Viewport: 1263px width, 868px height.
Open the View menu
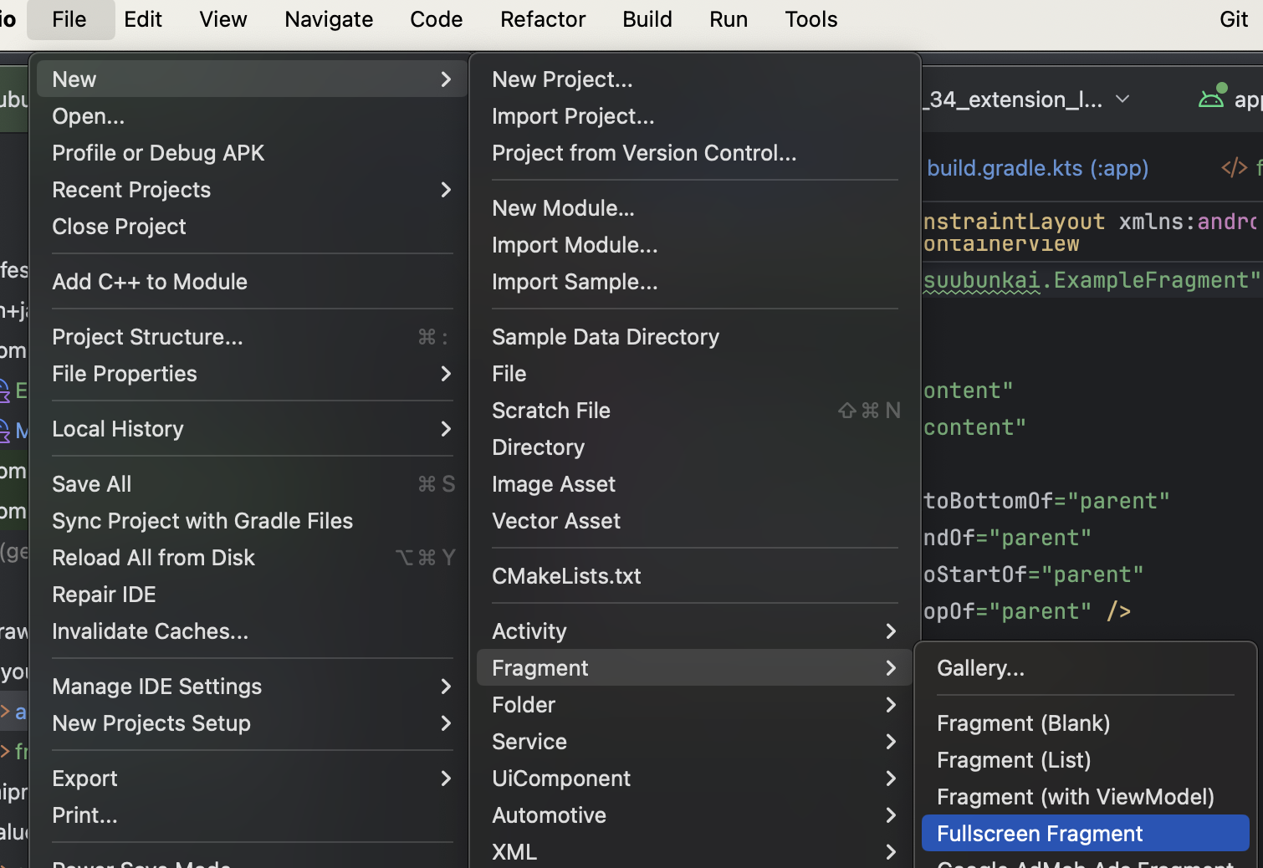click(223, 19)
